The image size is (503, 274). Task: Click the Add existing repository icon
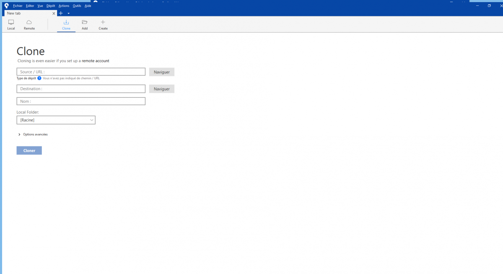(x=85, y=24)
